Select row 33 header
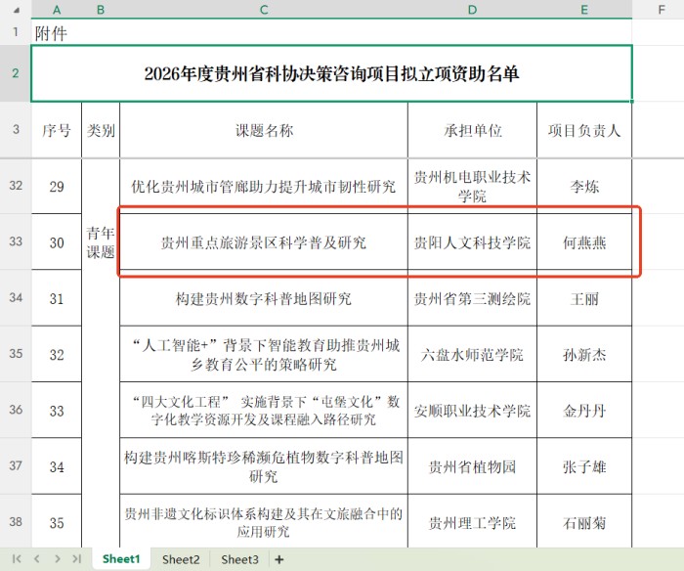The width and height of the screenshot is (684, 571). click(15, 242)
